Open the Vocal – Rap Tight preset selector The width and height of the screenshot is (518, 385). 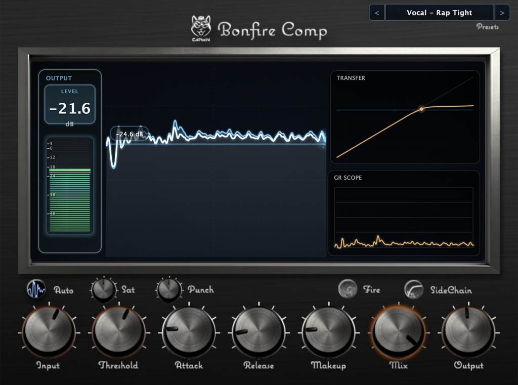coord(439,12)
